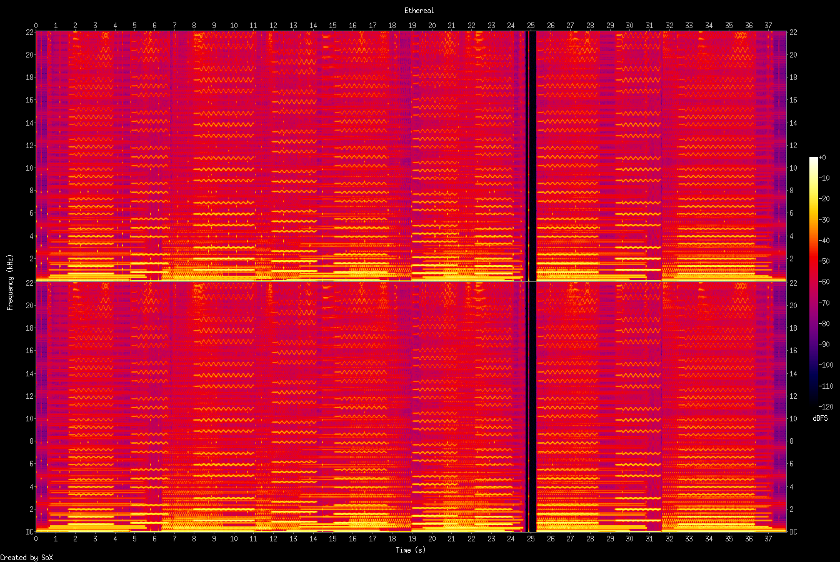Image resolution: width=840 pixels, height=562 pixels.
Task: Click the DC label on the bottom axis
Action: click(x=29, y=530)
